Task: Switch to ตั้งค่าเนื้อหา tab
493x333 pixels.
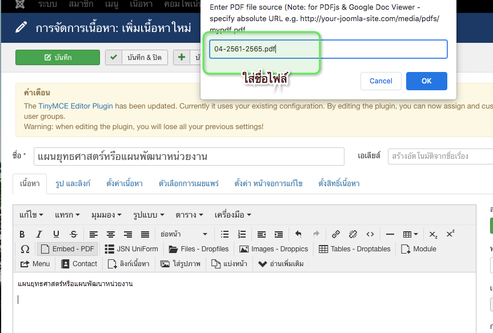Action: tap(125, 184)
